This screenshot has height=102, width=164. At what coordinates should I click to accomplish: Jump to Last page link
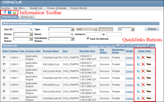152,46
